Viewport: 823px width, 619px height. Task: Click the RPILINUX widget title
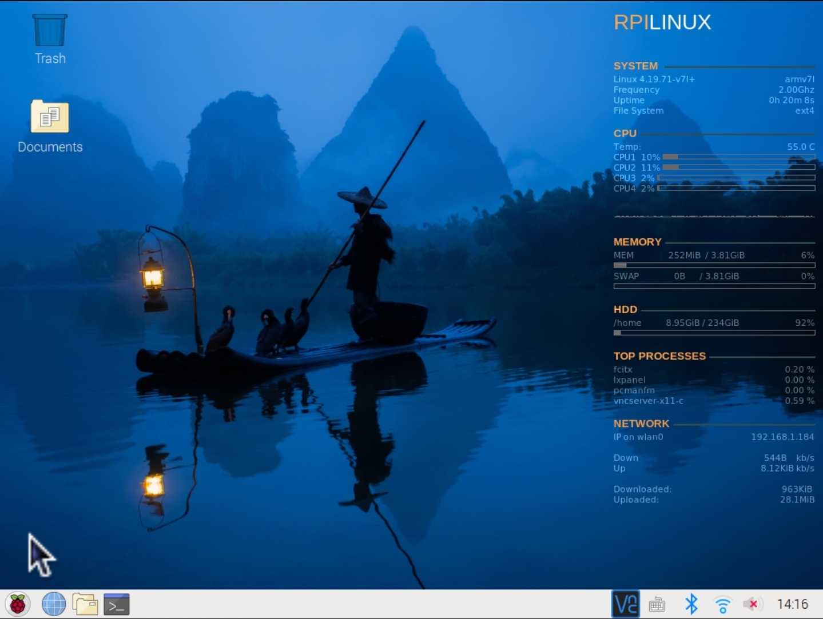662,22
